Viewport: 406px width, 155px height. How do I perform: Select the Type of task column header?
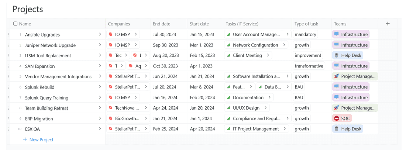click(306, 24)
